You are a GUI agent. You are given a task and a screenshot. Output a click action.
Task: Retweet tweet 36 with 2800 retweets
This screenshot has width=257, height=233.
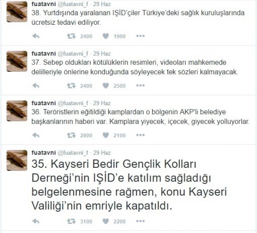[x=72, y=135]
